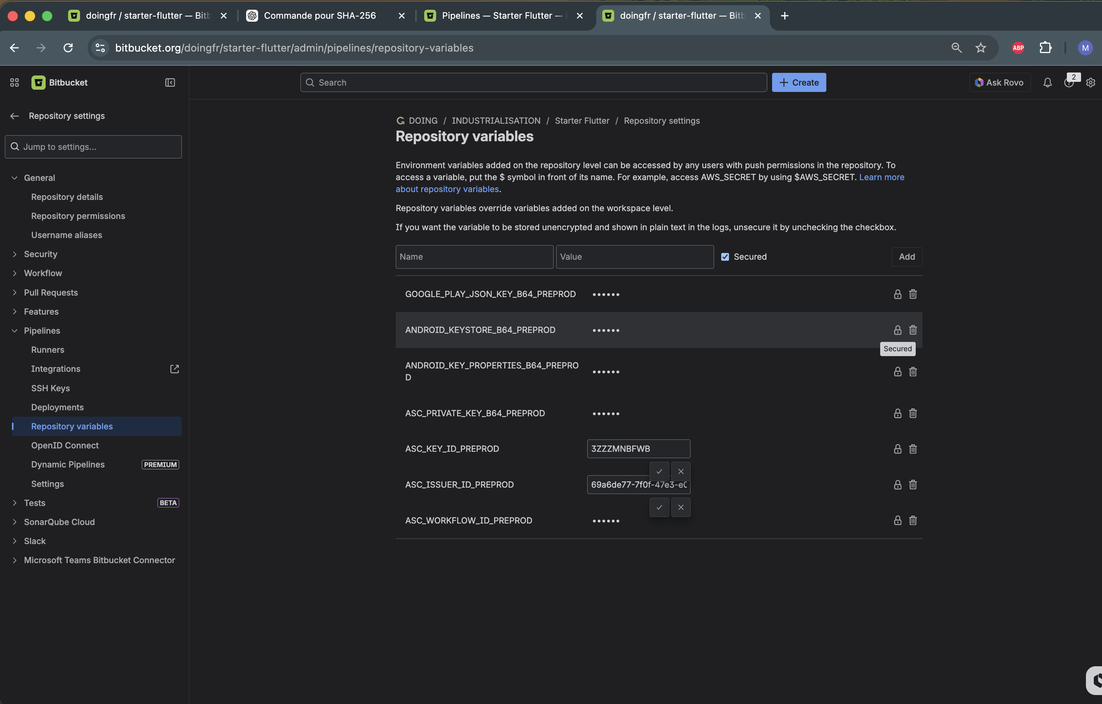Expand the Security section
Viewport: 1102px width, 704px height.
point(15,254)
